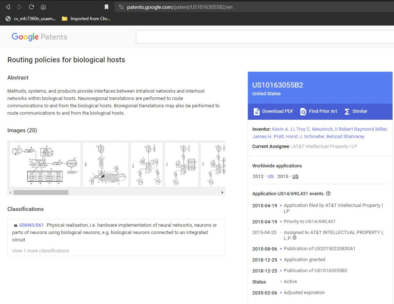
Task: Open inventor Behzad Shahraray link
Action: (345, 136)
